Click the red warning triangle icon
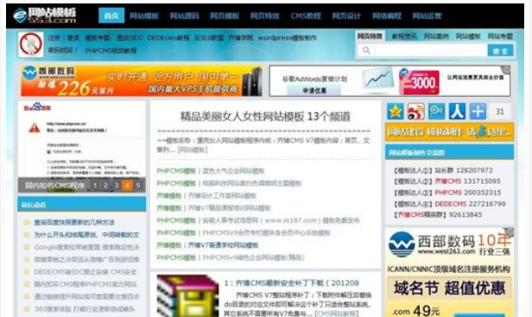Viewport: 532px width, 317px height. coord(34,128)
